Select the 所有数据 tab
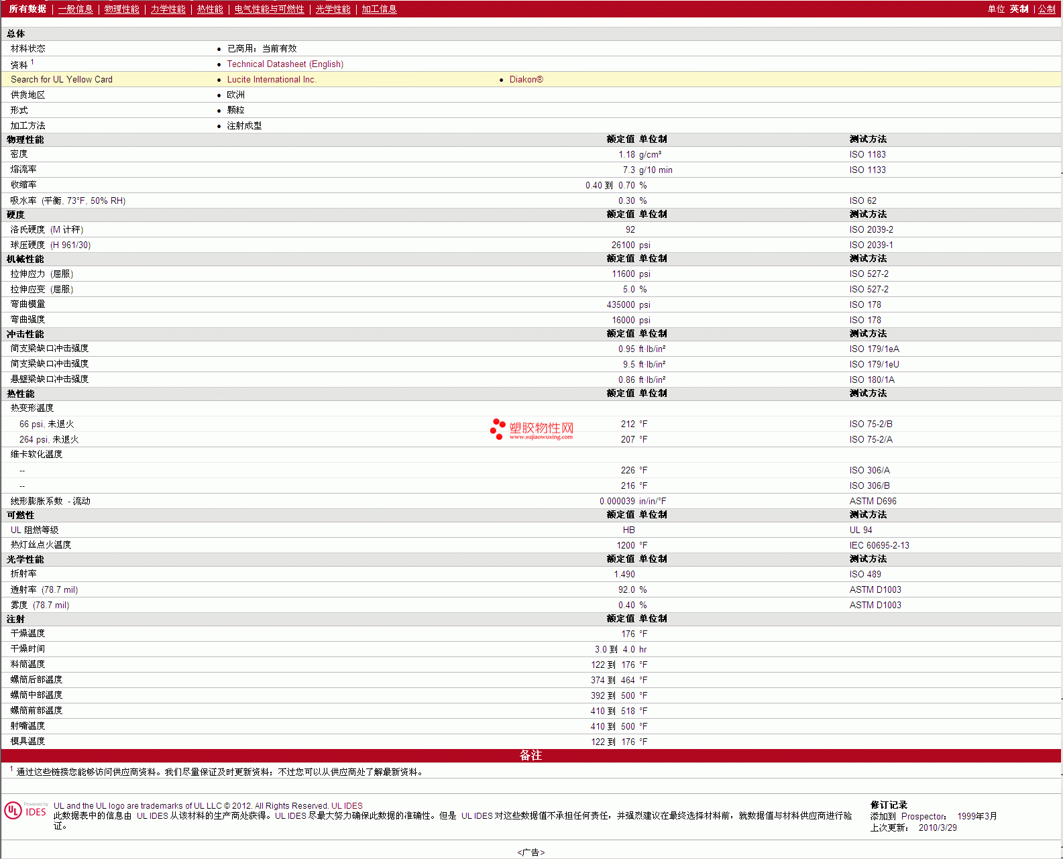The width and height of the screenshot is (1063, 859). (27, 9)
